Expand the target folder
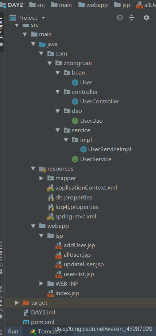The width and height of the screenshot is (156, 336). pyautogui.click(x=17, y=303)
